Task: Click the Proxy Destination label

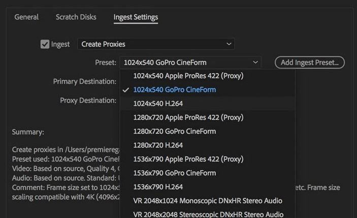Action: pos(88,100)
